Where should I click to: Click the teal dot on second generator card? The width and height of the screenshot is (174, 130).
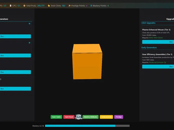tap(29, 43)
